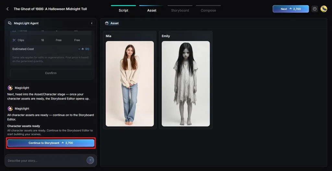This screenshot has width=332, height=171.
Task: Click the second Magiclight avatar icon
Action: pos(10,109)
